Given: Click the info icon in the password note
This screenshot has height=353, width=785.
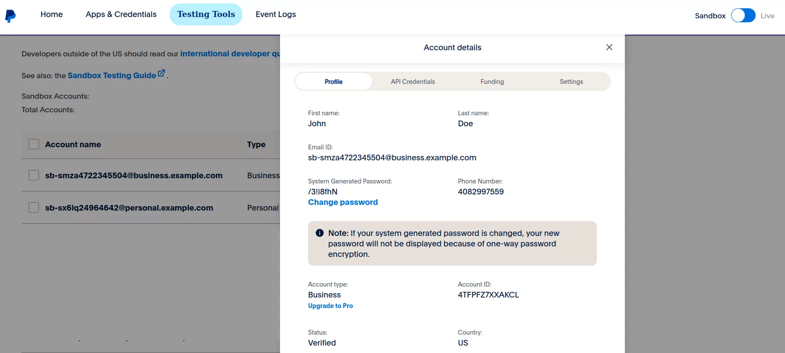Looking at the screenshot, I should point(320,233).
